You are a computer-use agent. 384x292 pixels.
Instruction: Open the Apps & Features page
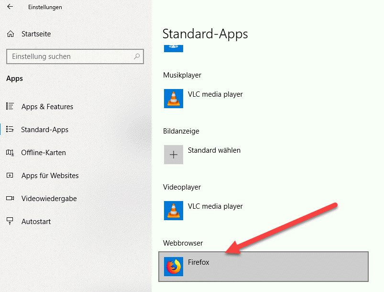(47, 107)
